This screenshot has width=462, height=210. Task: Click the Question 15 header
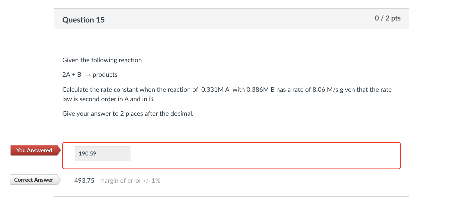tap(84, 19)
